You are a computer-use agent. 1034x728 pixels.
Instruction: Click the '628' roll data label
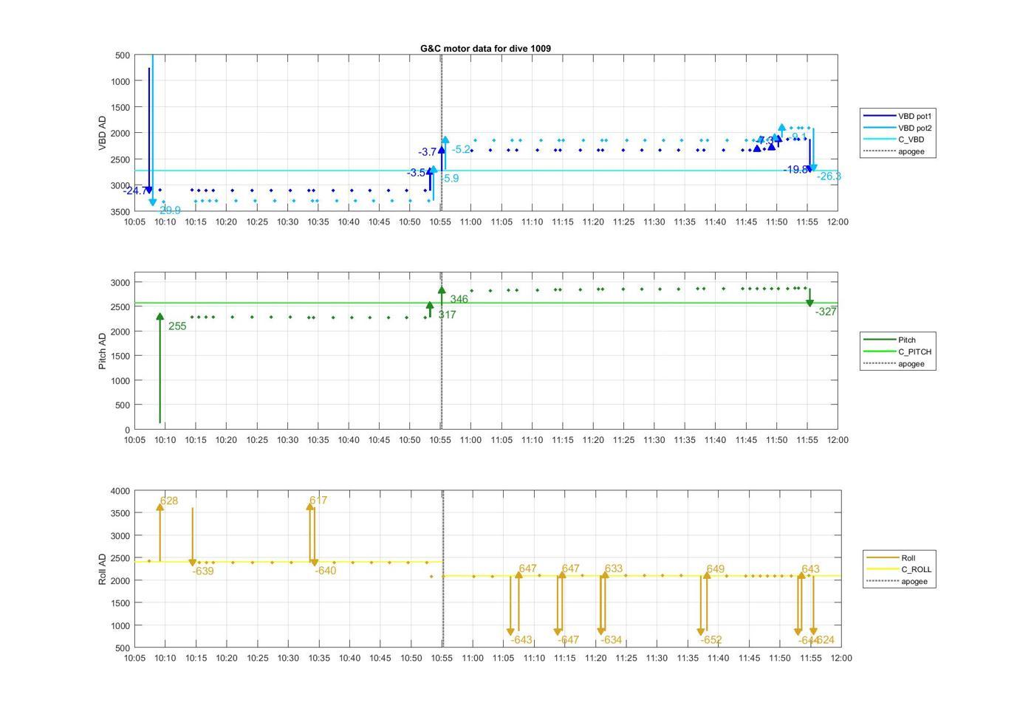pyautogui.click(x=168, y=501)
